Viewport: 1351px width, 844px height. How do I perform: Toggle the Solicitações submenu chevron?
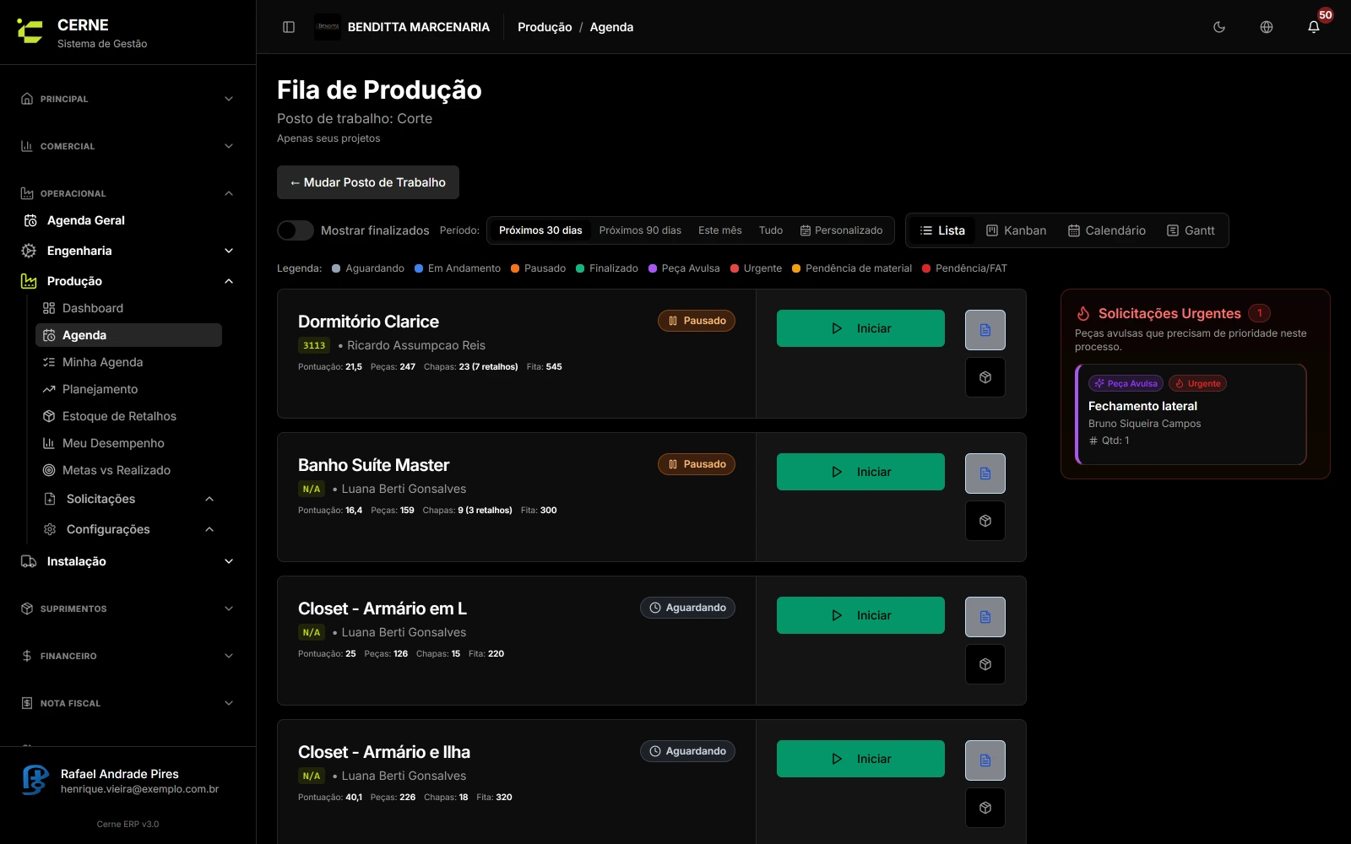click(x=209, y=499)
